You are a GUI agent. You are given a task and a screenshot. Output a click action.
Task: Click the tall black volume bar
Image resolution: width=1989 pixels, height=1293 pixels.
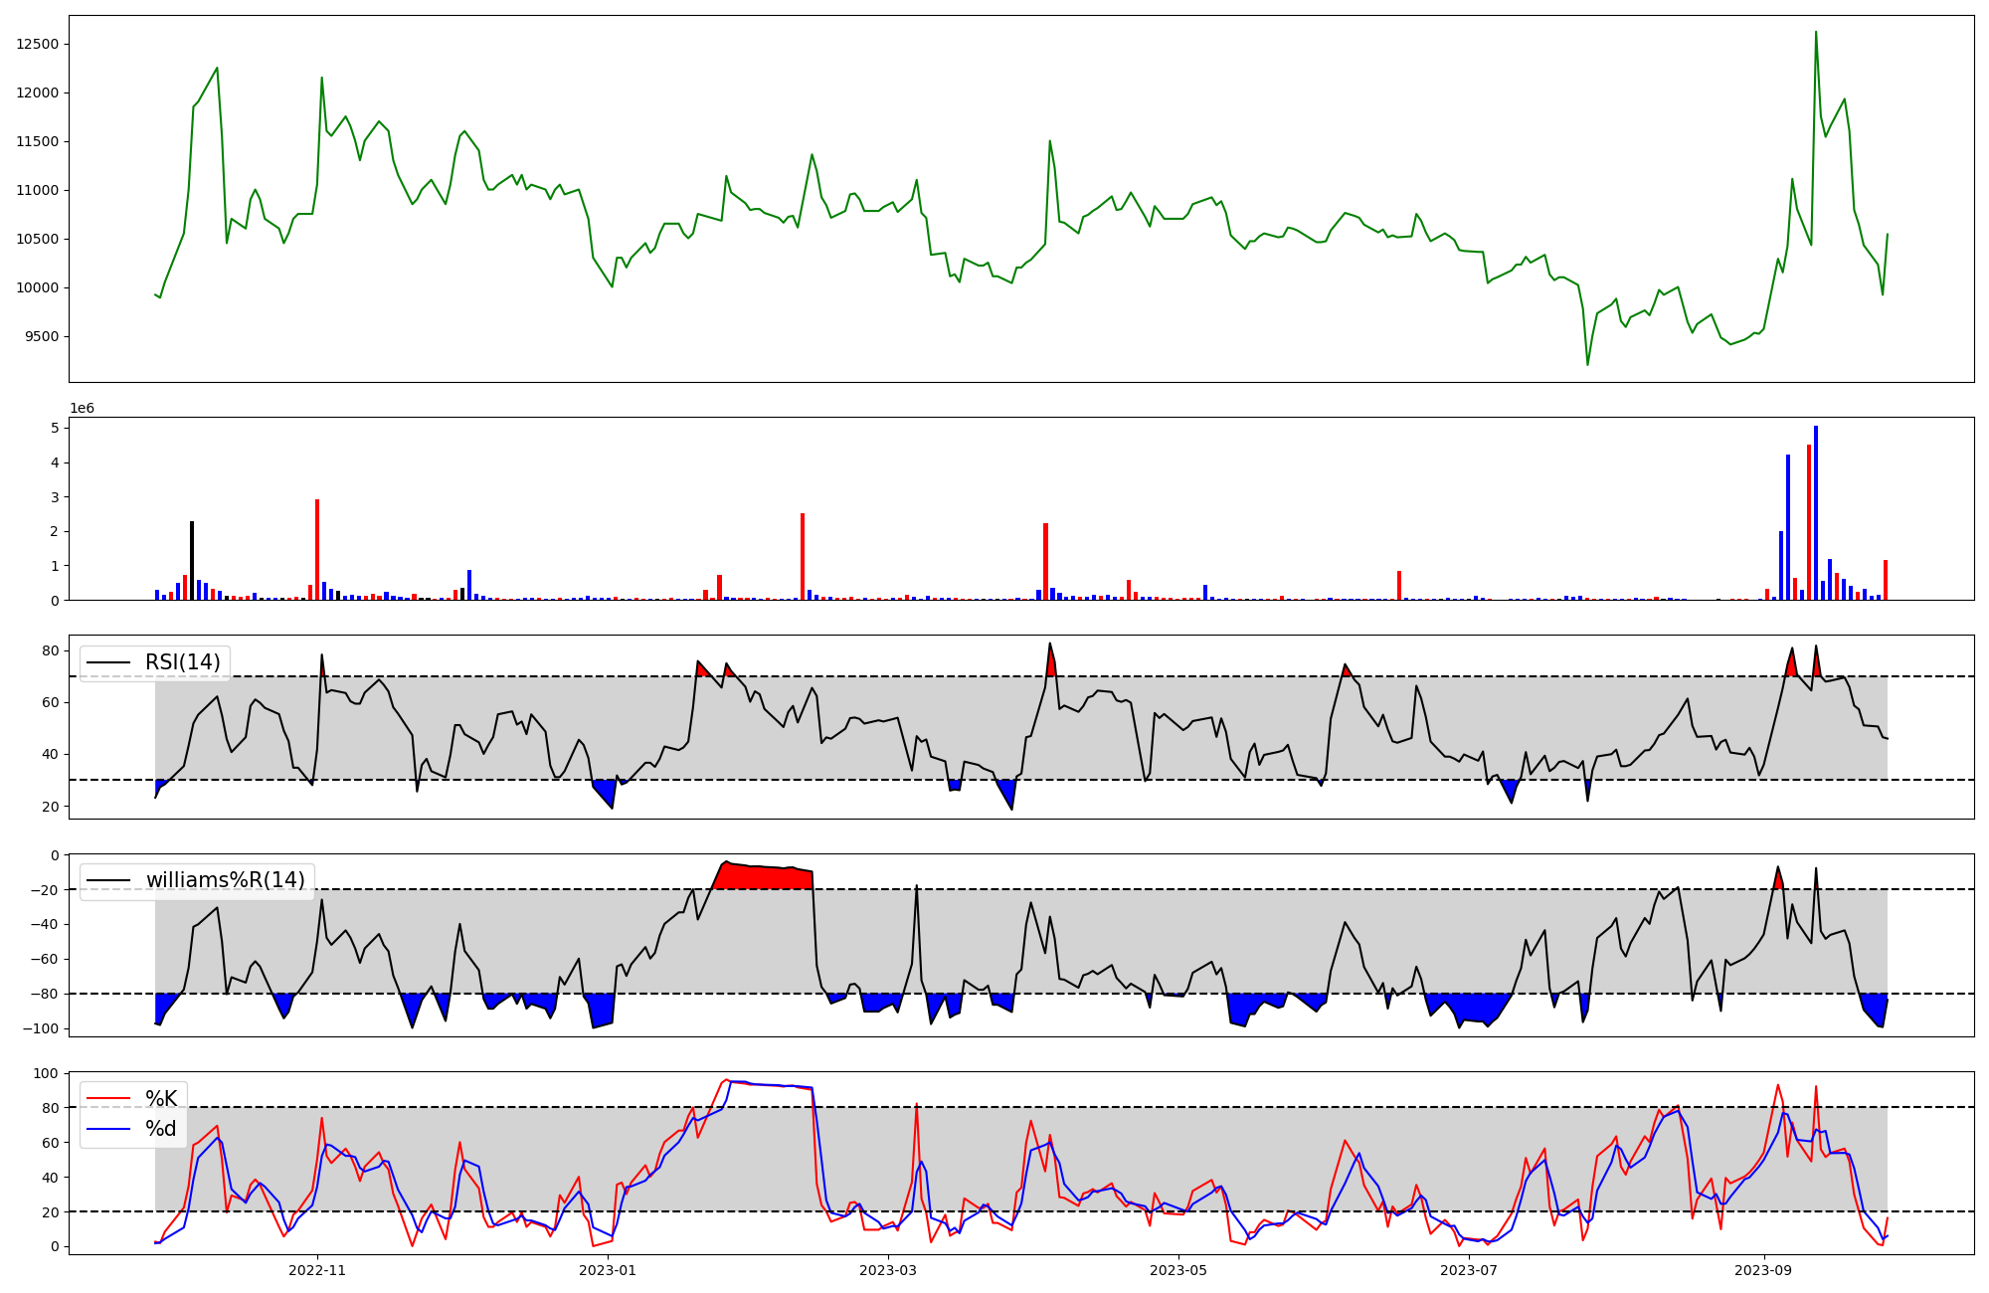[x=192, y=560]
